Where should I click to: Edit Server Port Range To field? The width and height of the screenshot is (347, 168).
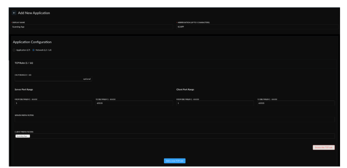[134, 103]
